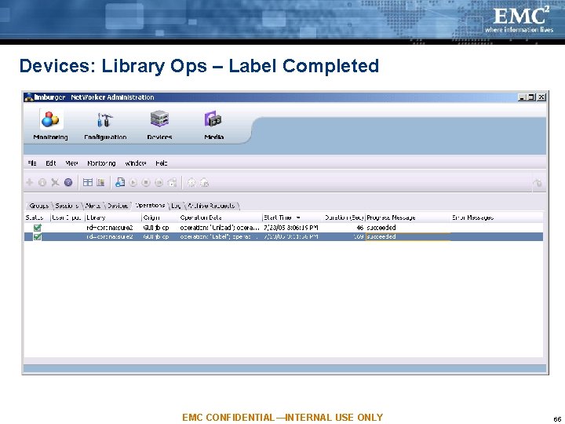Click the plus (add) toolbar icon
The height and width of the screenshot is (424, 565).
coord(30,182)
